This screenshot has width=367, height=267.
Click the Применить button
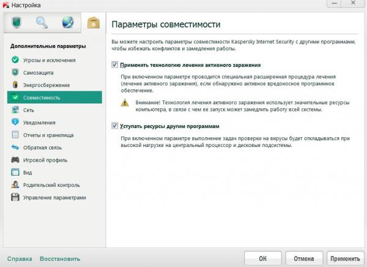[345, 258]
